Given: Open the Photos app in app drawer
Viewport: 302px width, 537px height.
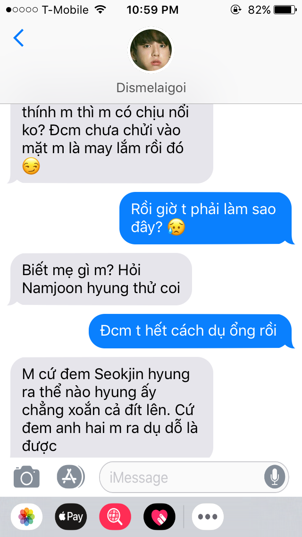Looking at the screenshot, I should click(27, 517).
